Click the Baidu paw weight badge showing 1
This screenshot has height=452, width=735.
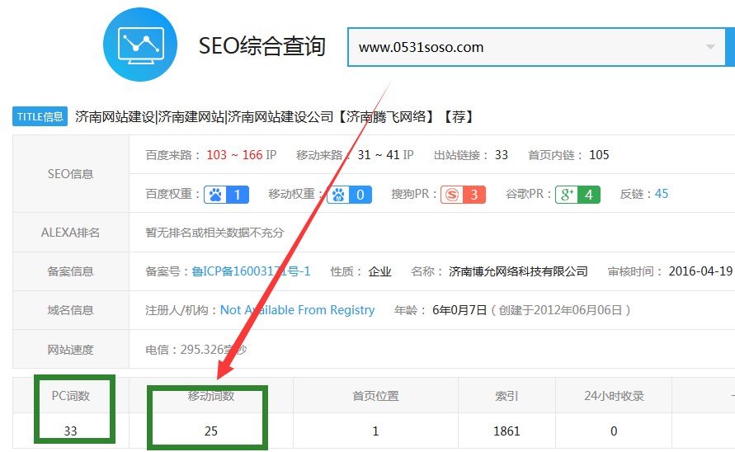point(226,195)
